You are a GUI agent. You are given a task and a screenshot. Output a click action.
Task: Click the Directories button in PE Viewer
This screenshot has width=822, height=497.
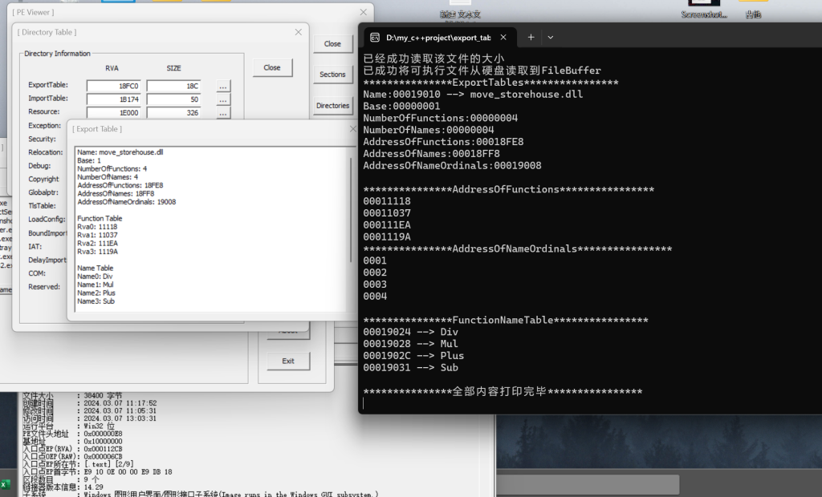click(x=332, y=106)
